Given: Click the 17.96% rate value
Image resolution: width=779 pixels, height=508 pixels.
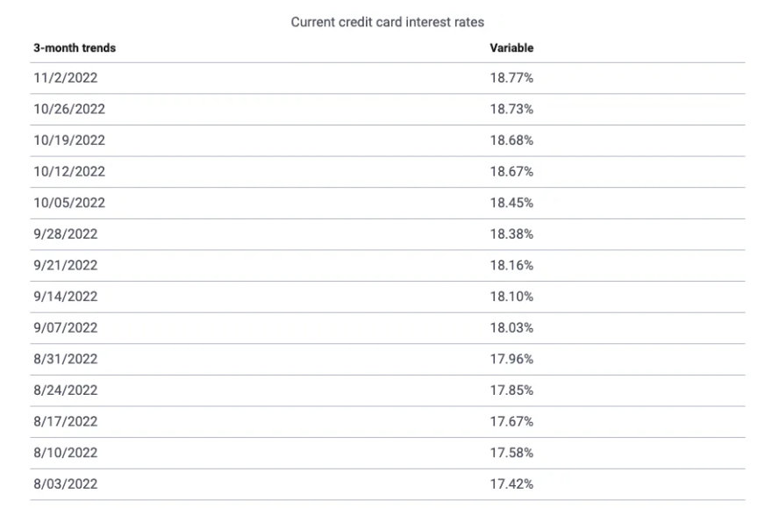Looking at the screenshot, I should (x=511, y=360).
